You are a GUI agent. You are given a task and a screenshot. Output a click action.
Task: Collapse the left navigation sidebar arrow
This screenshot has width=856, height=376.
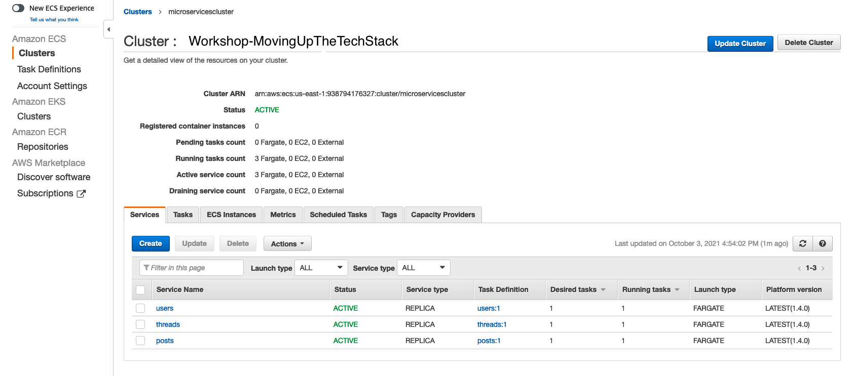(108, 29)
